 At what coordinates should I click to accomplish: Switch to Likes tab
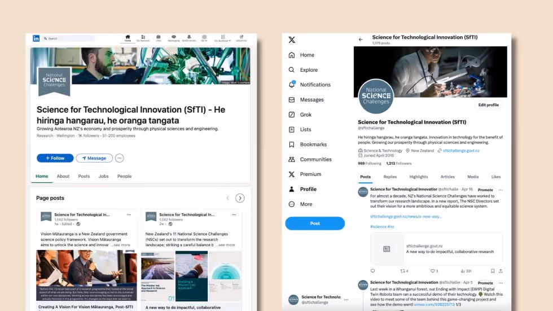tap(496, 177)
